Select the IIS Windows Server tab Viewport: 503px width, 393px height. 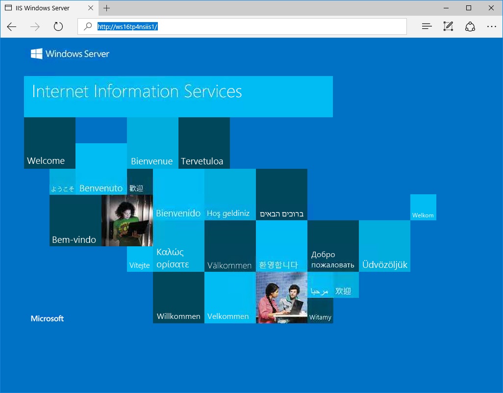click(x=49, y=8)
